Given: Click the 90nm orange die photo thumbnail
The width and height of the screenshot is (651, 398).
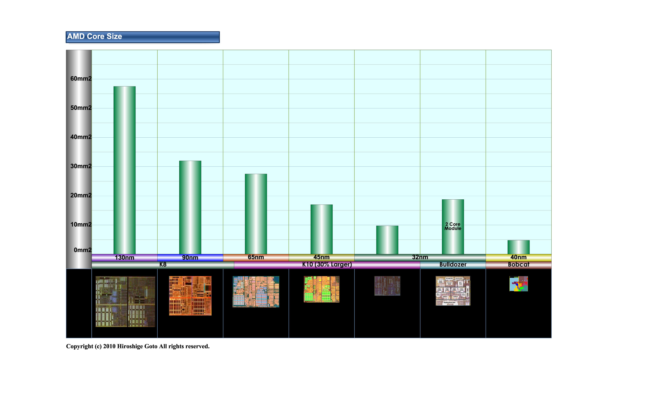Looking at the screenshot, I should (x=190, y=296).
